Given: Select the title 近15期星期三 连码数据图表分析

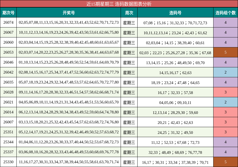Looking at the screenshot, I should click(x=119, y=4).
